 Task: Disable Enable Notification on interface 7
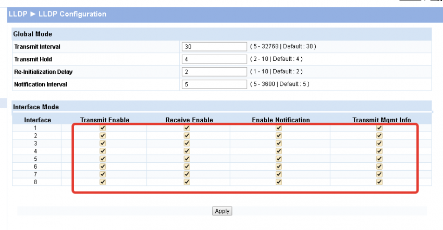click(x=279, y=174)
